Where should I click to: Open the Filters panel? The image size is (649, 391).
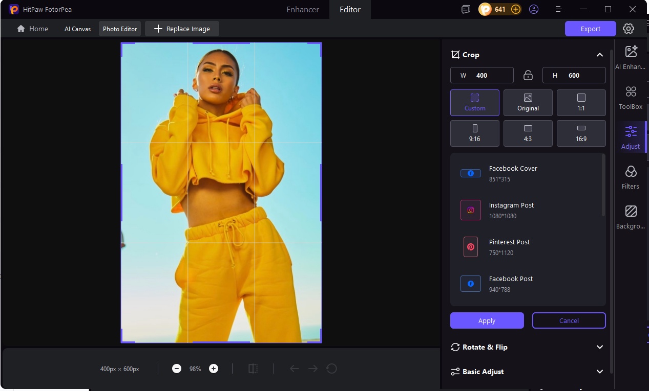(x=630, y=176)
